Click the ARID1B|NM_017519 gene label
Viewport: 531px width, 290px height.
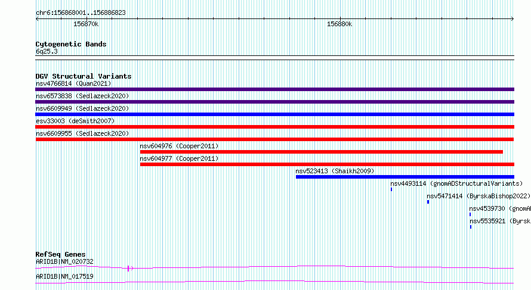pos(64,276)
